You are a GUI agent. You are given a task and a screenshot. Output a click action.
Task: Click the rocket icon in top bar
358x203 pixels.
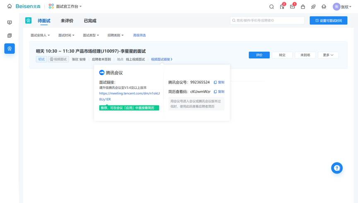click(313, 7)
